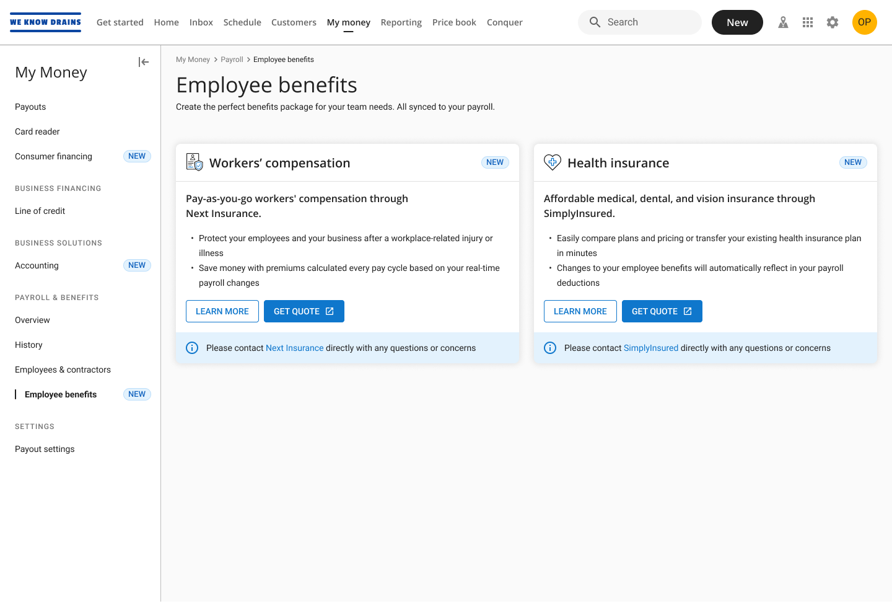Image resolution: width=892 pixels, height=602 pixels.
Task: Open the Reporting menu
Action: [x=401, y=22]
